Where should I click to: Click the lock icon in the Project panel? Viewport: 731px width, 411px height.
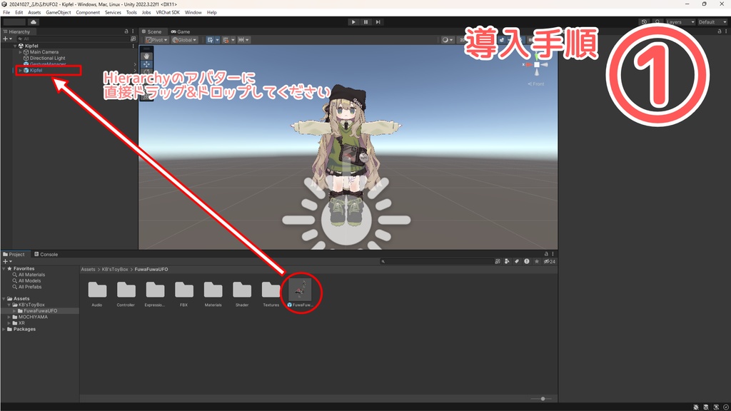point(547,253)
